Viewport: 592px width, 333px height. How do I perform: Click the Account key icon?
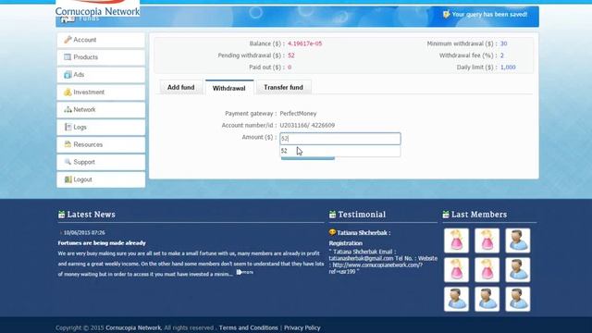68,40
